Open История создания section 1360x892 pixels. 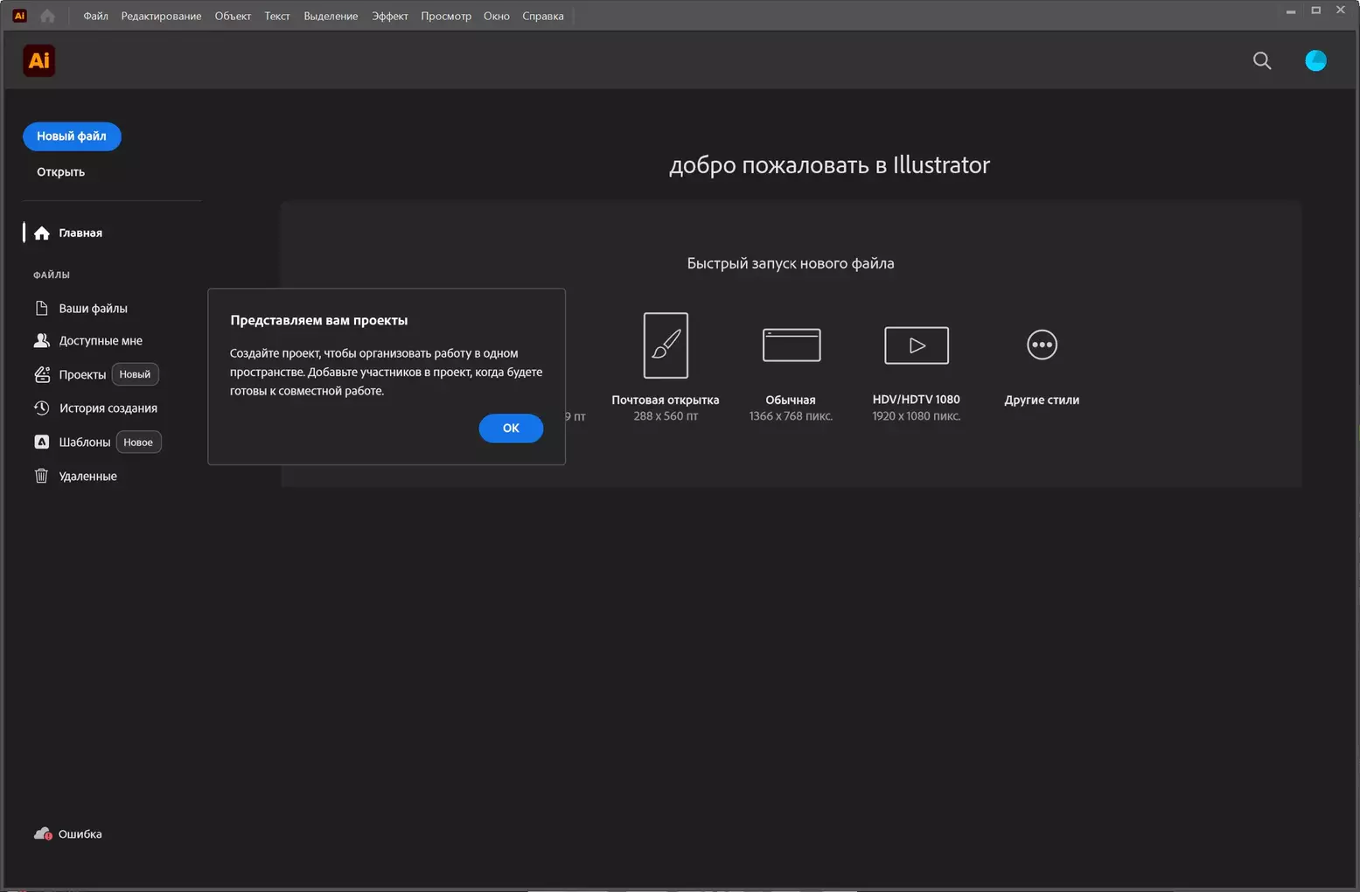pyautogui.click(x=108, y=408)
